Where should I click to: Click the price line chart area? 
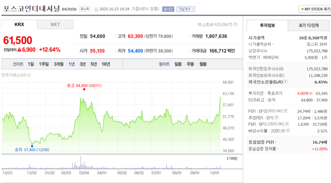click(x=111, y=118)
